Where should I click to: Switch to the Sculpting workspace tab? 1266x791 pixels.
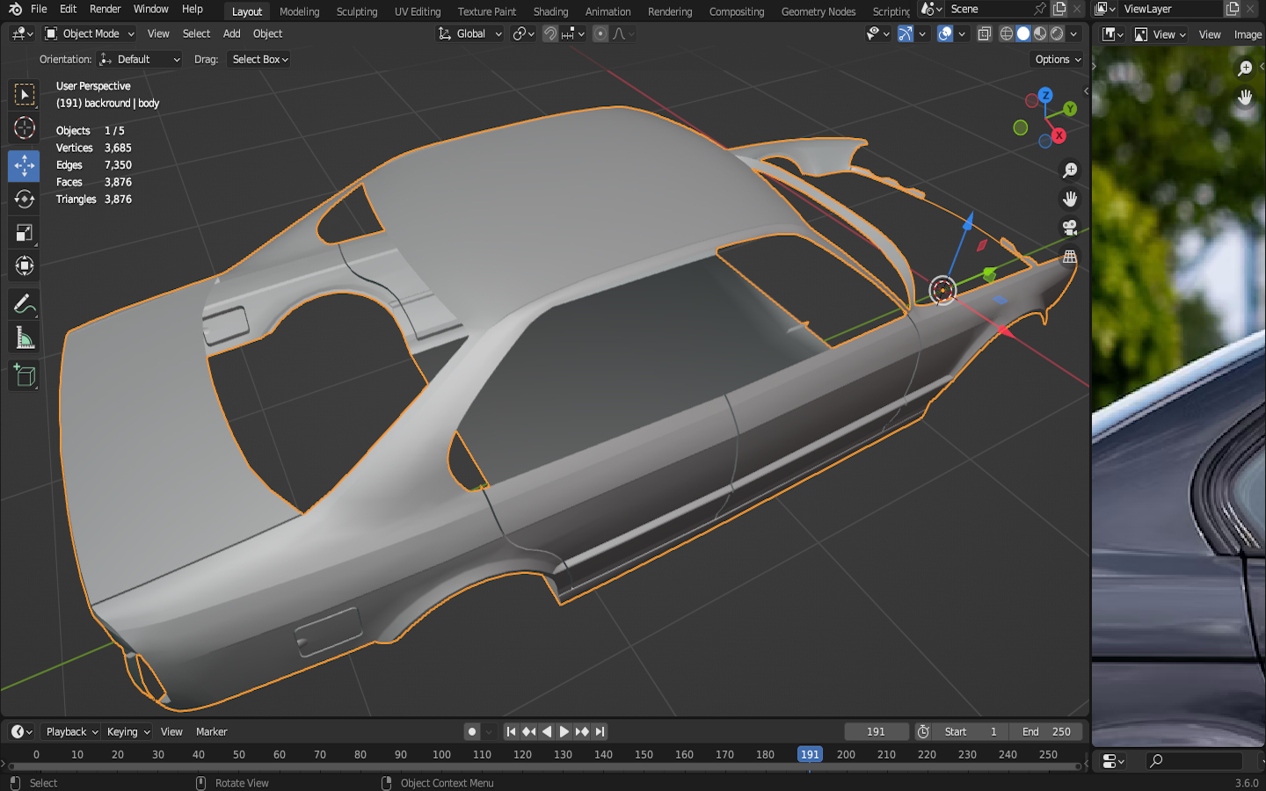click(356, 11)
